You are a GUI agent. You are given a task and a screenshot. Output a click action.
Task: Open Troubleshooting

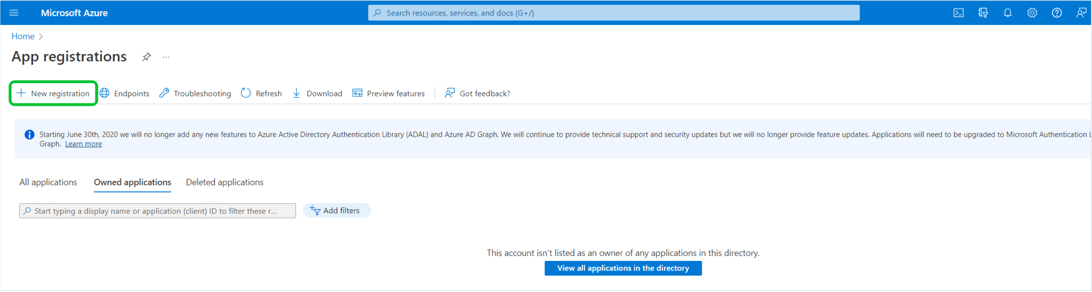195,94
